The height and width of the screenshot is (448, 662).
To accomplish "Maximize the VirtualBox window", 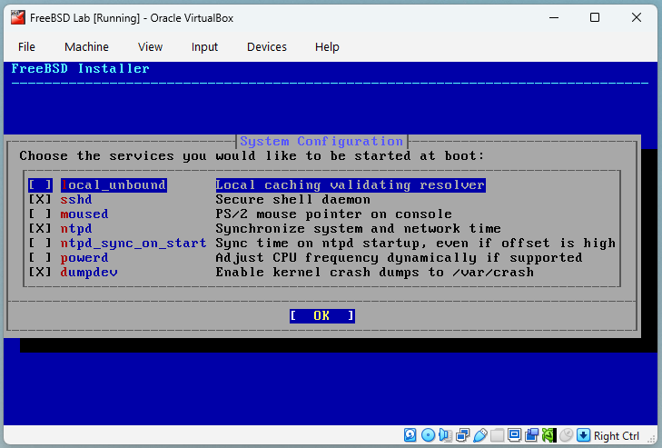I will tap(595, 18).
